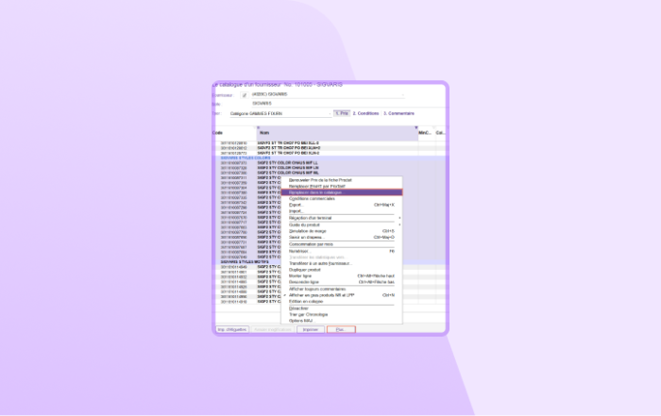Click the edit icon beside Fournisseur field

(x=245, y=95)
